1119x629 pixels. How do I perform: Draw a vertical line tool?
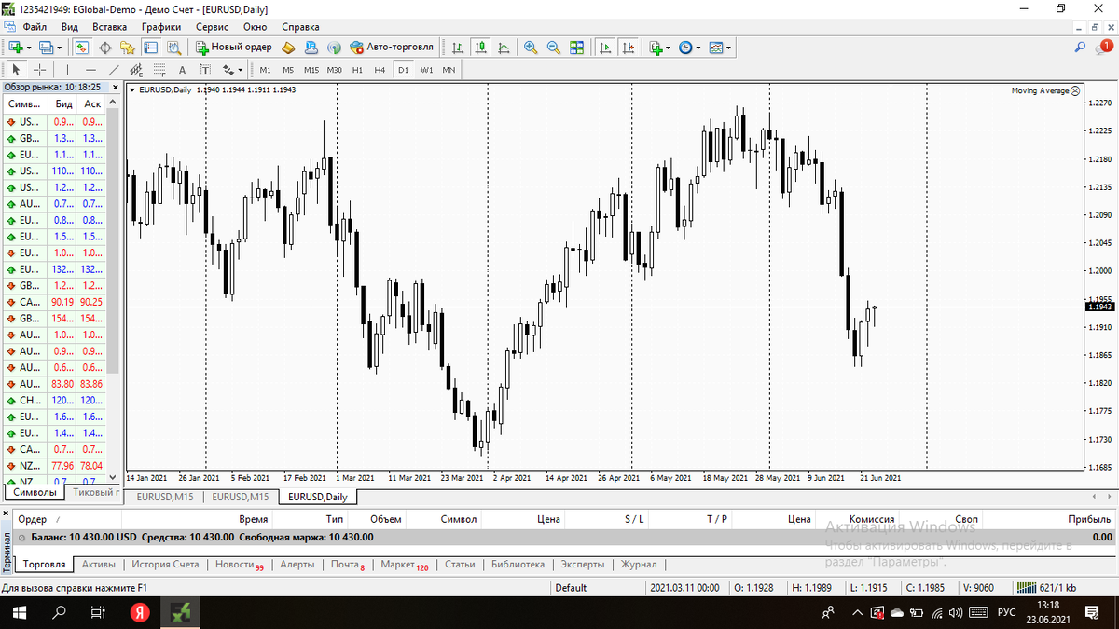coord(67,70)
